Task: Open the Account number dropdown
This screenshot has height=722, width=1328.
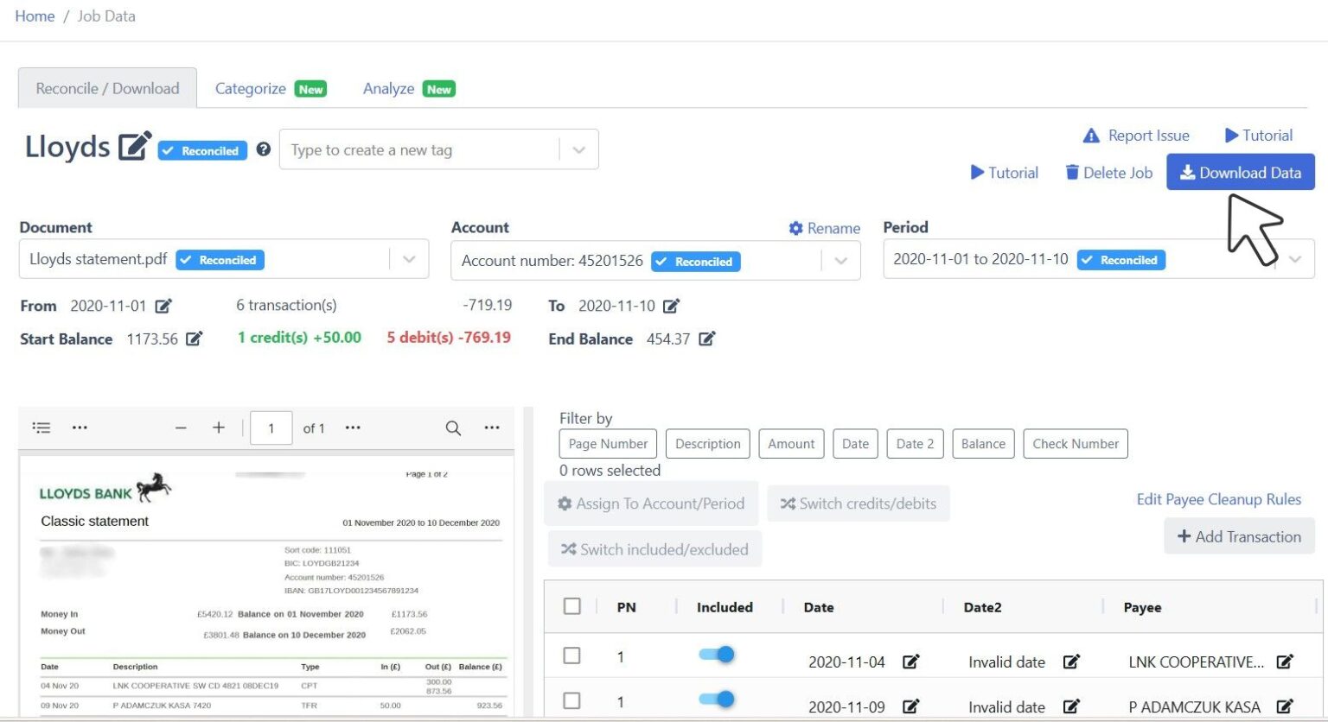Action: (840, 261)
